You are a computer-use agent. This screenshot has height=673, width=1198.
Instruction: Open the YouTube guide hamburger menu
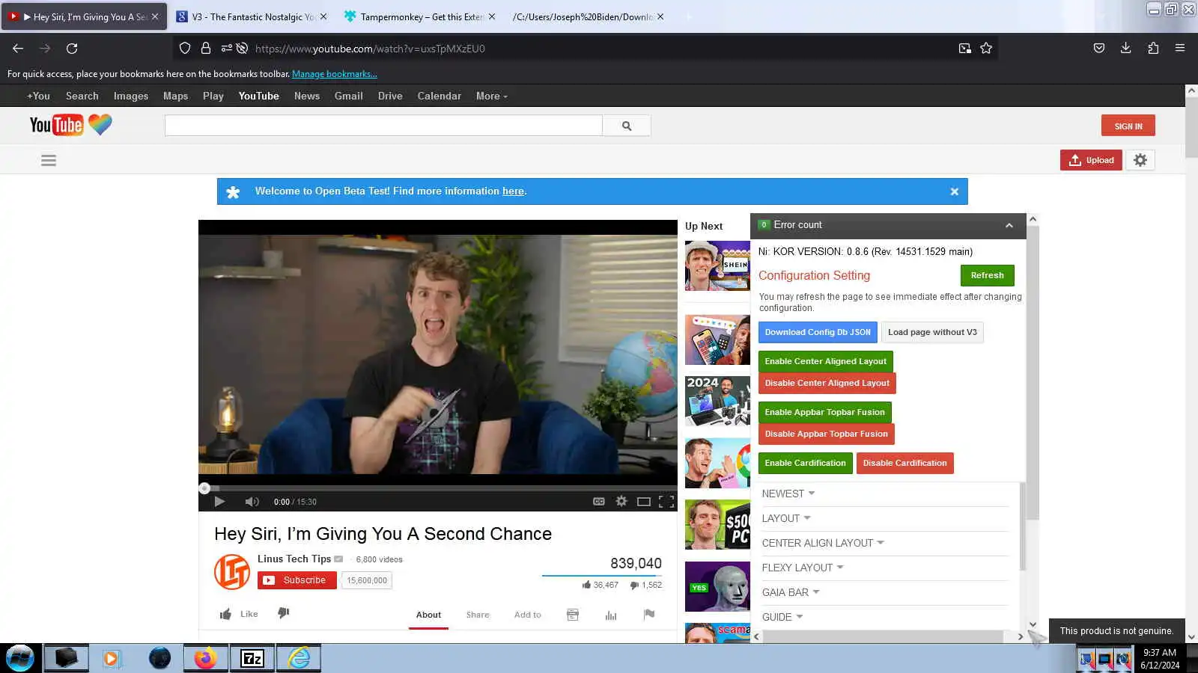click(x=49, y=161)
